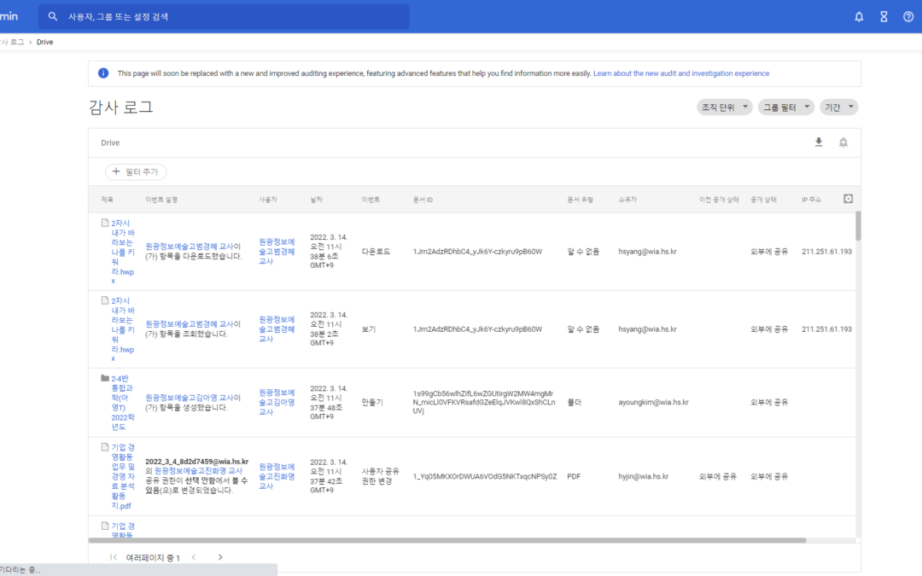Screen dimensions: 922x576
Task: Create alert with bell-plus icon
Action: (x=843, y=143)
